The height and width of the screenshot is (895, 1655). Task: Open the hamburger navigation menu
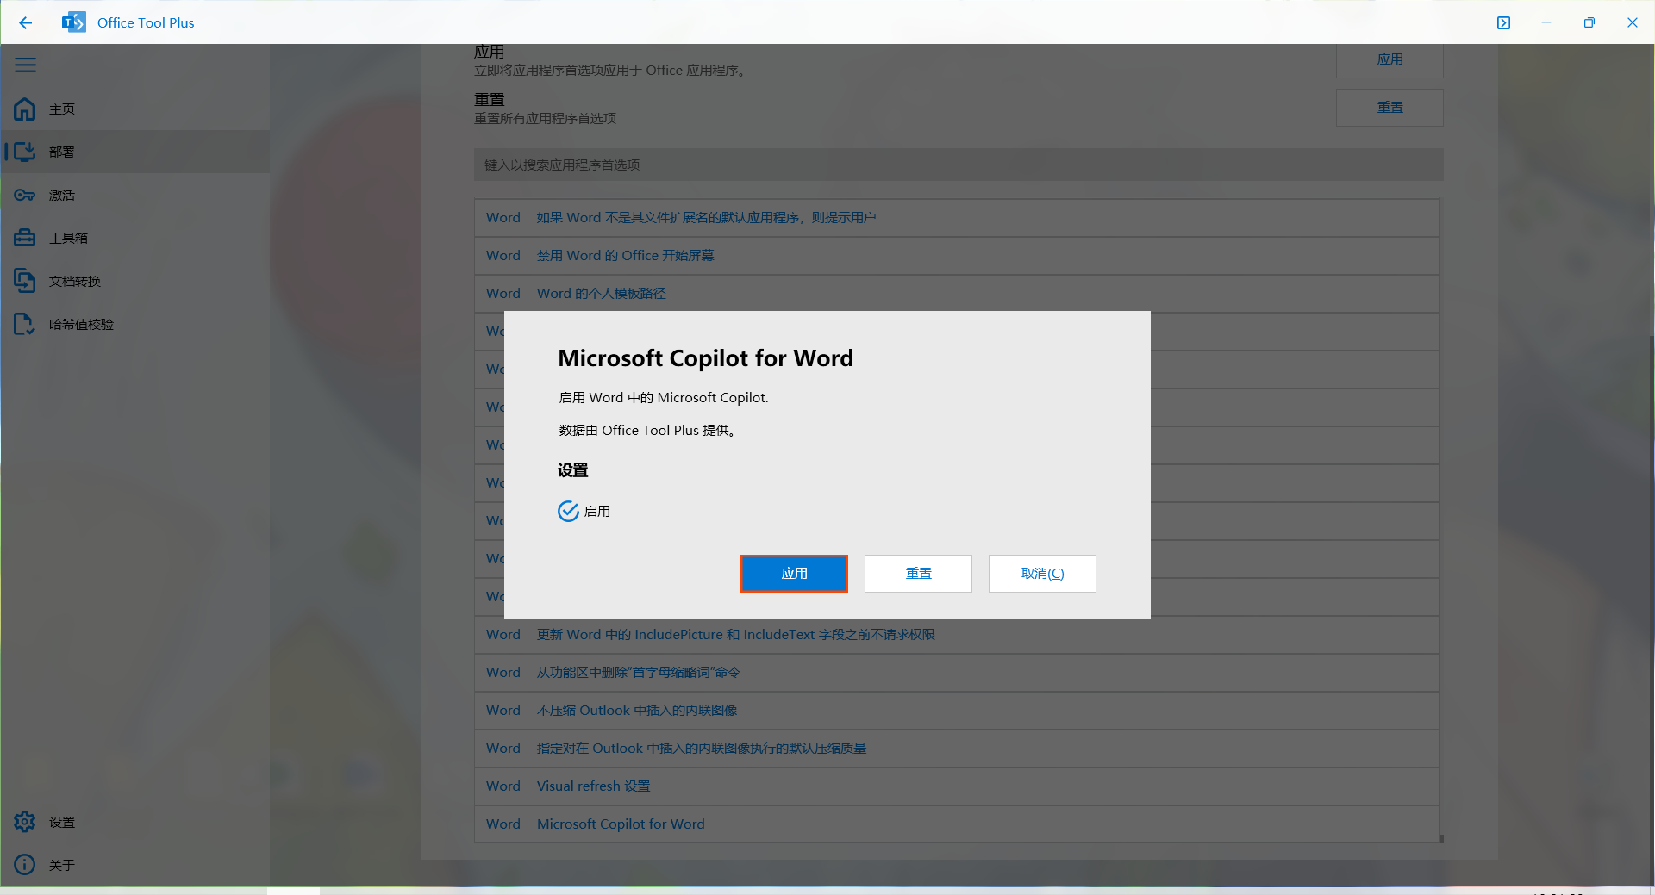[x=26, y=65]
